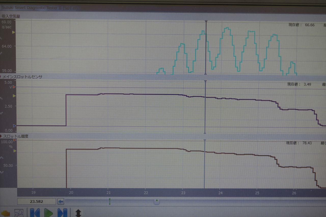Image resolution: width=326 pixels, height=217 pixels.
Task: Click the blue left-arrow button beside time field
Action: 61,201
